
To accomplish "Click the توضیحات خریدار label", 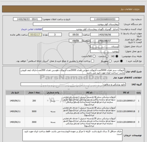I will pyautogui.click(x=132, y=135).
